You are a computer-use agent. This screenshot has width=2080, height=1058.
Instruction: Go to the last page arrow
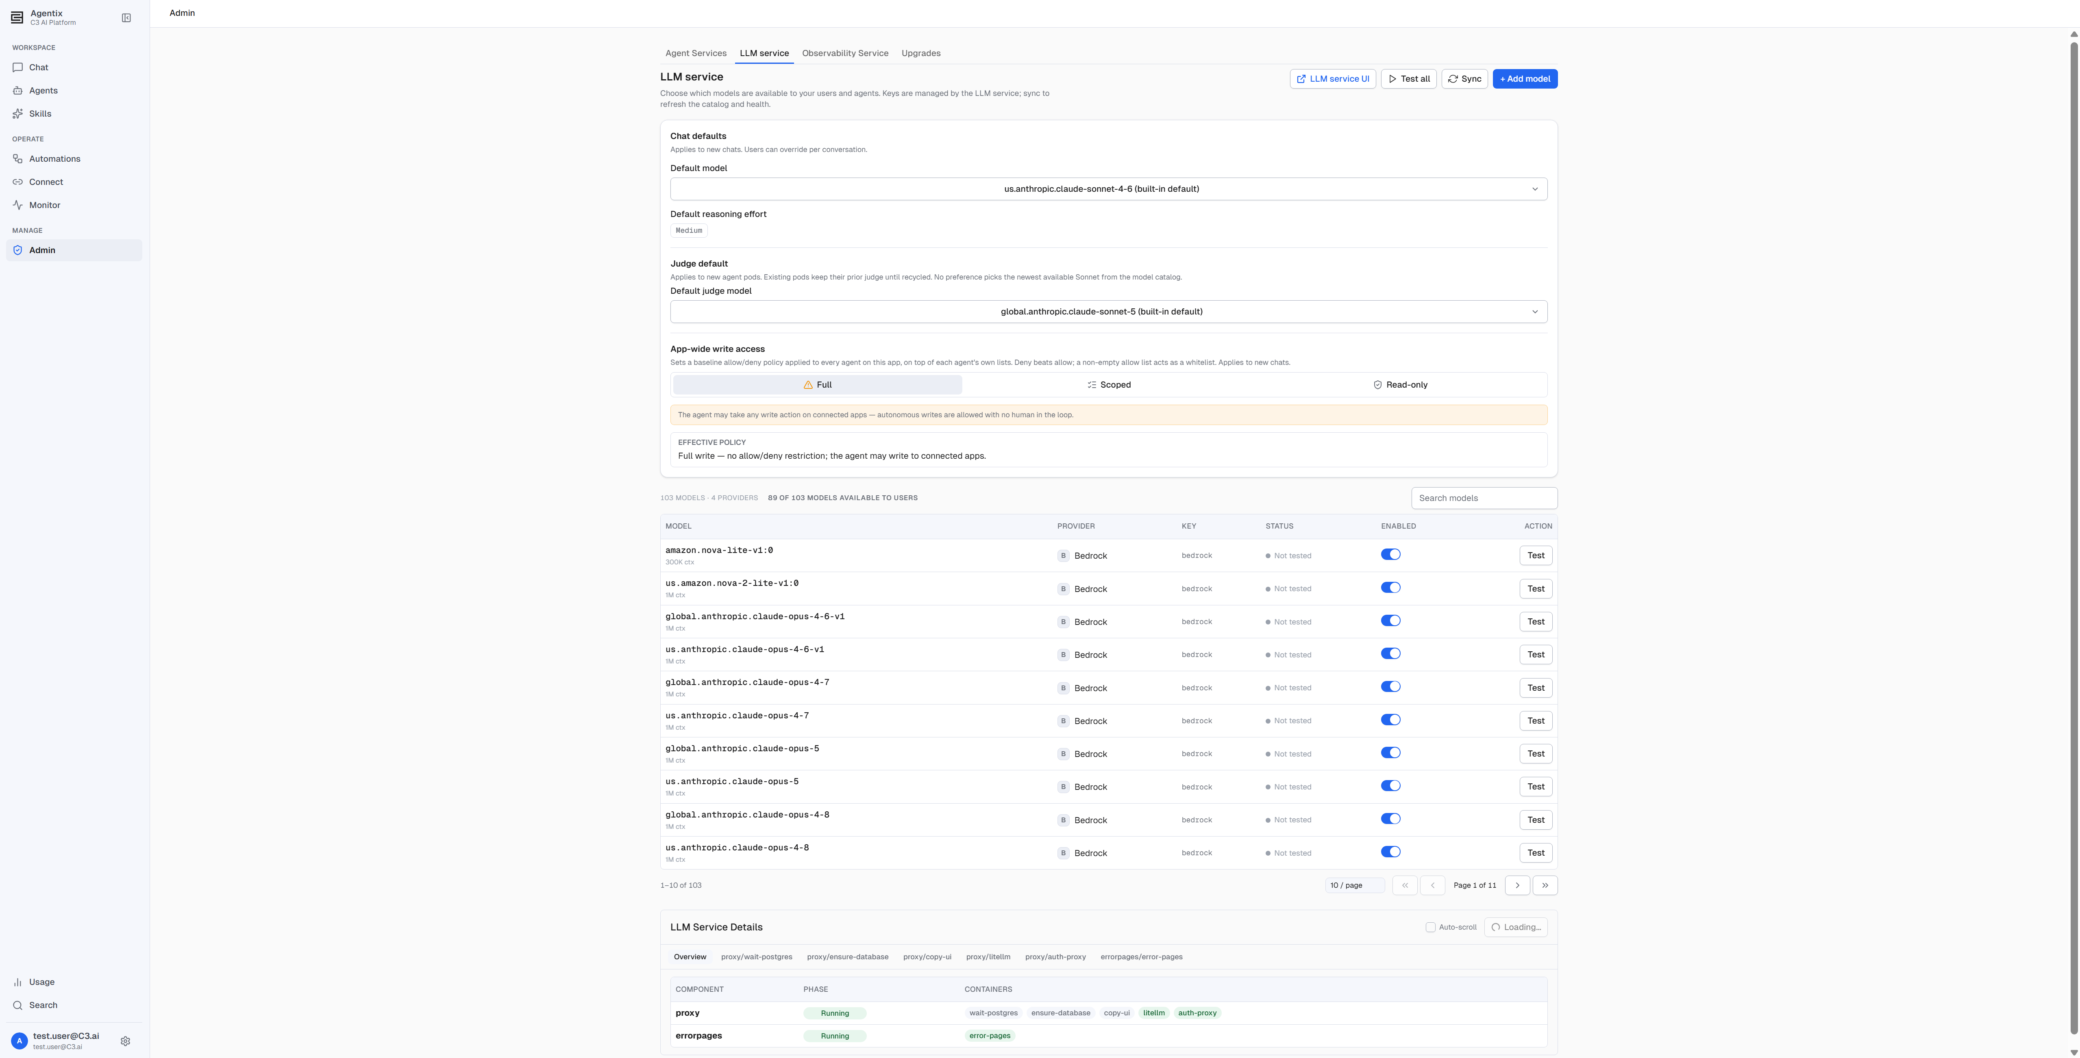click(x=1545, y=885)
